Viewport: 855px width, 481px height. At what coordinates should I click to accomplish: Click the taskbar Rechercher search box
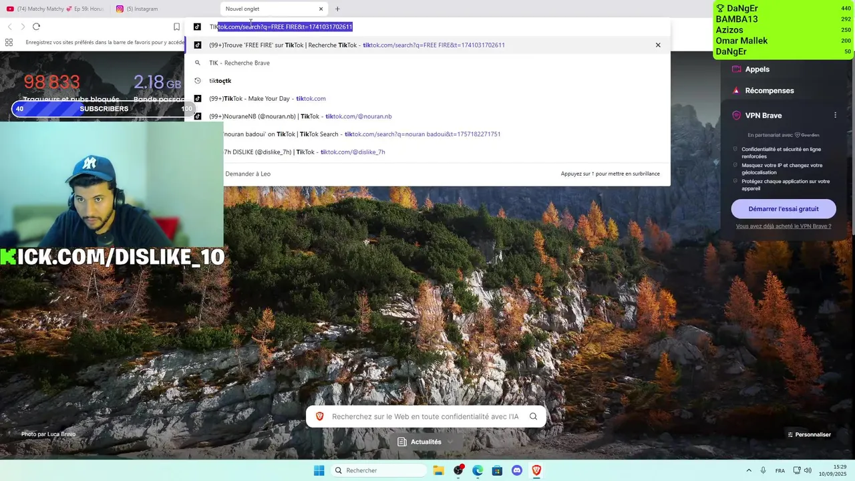click(379, 470)
